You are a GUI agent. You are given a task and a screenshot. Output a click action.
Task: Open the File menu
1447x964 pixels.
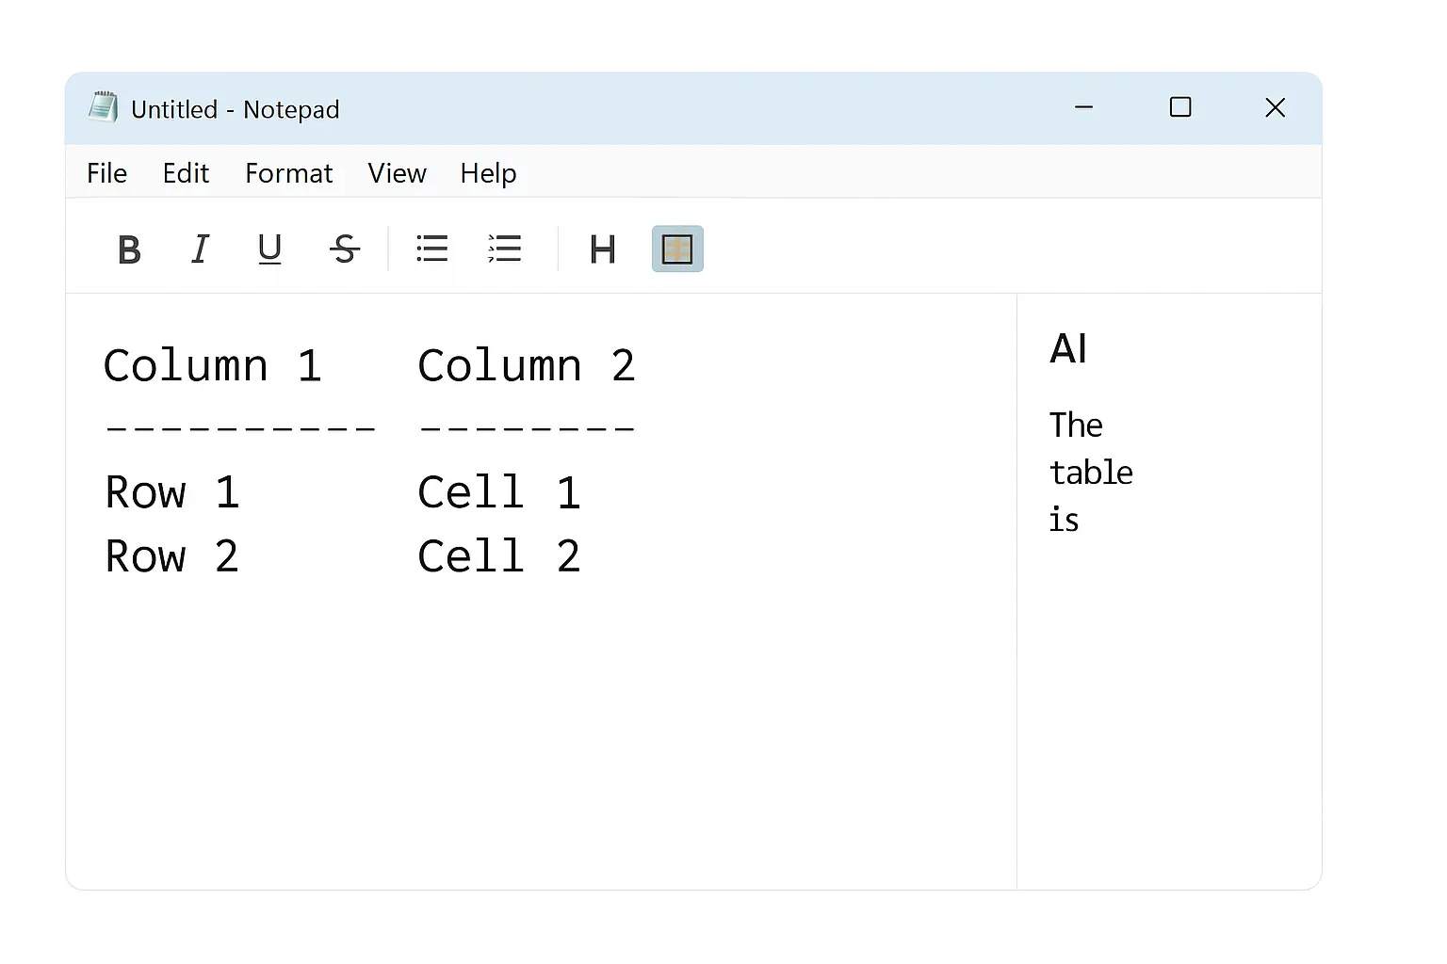click(106, 173)
